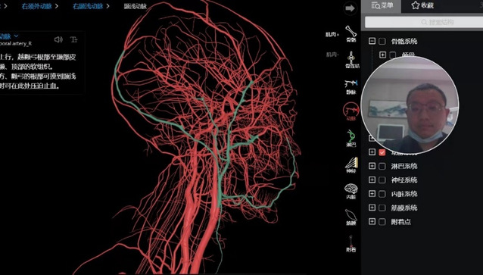Viewport: 483px width, 275px height.
Task: Tick the 附着点 checkbox
Action: click(382, 222)
